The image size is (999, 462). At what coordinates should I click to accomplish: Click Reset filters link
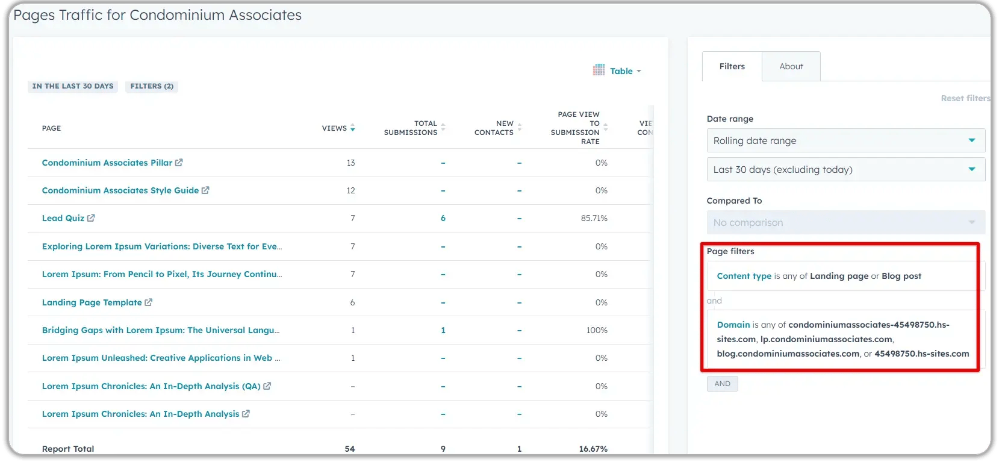coord(965,98)
